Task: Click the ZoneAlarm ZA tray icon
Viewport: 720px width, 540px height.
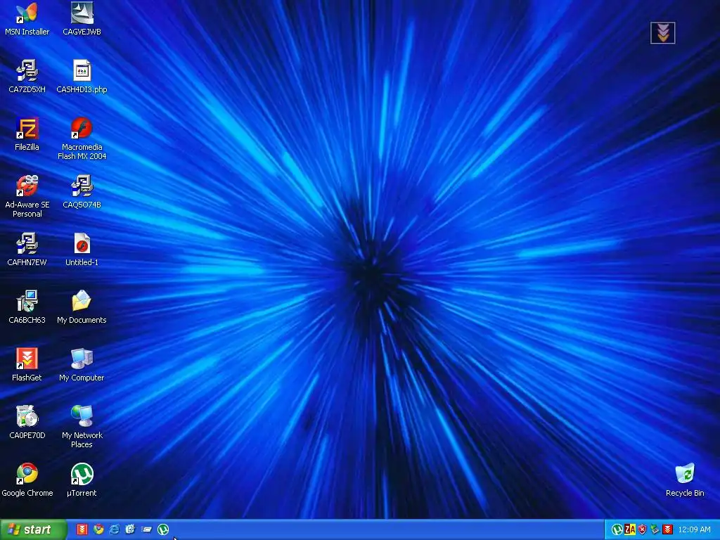Action: [630, 529]
